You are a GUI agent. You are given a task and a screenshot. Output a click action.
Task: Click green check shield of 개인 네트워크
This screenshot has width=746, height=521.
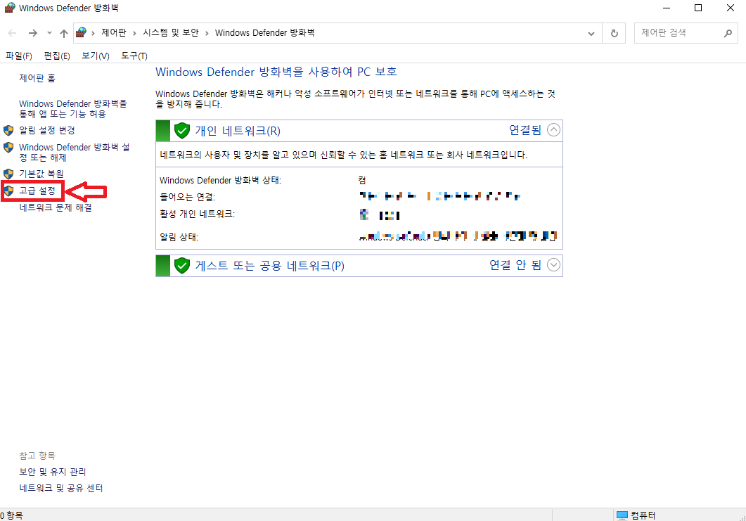point(182,130)
